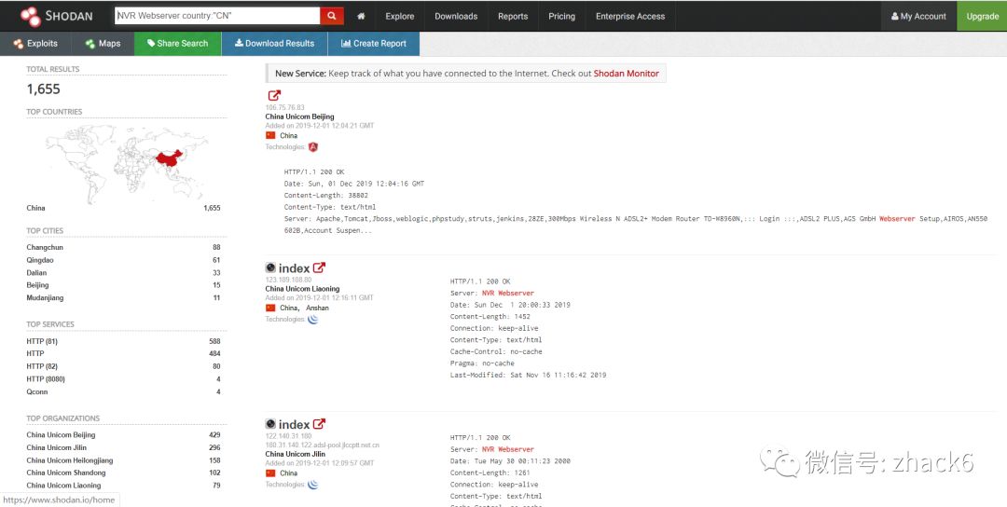Open the Pricing page
Viewport: 1007px width, 507px height.
[561, 16]
